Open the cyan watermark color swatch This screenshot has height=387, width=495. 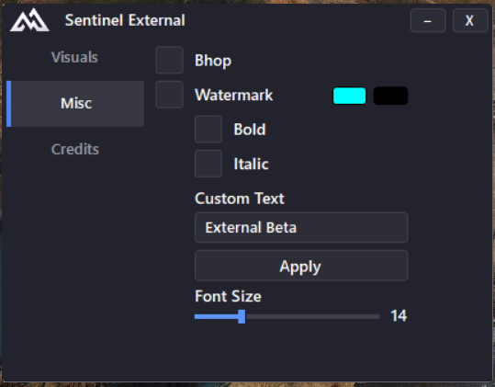point(350,96)
